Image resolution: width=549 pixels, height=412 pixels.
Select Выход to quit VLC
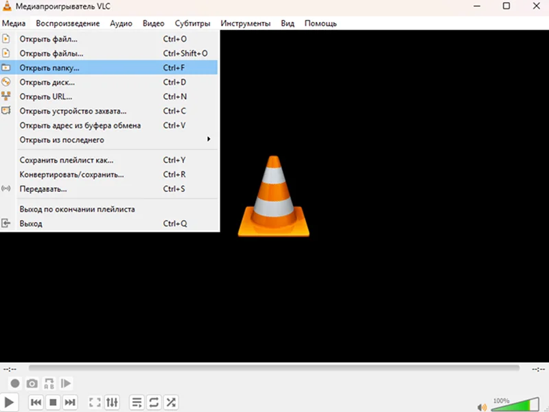(x=109, y=223)
